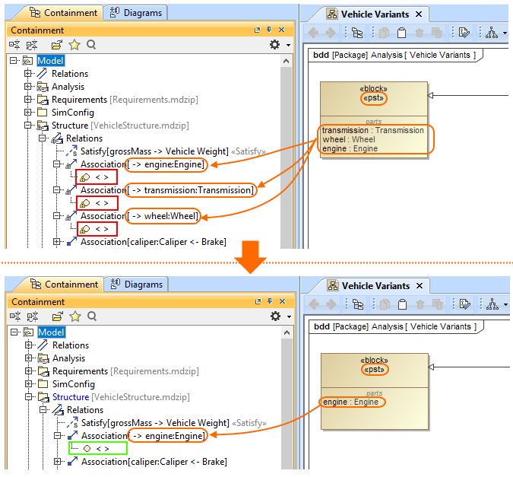
Task: Select Vehicle Variants diagram tab in upper panel
Action: coord(375,14)
